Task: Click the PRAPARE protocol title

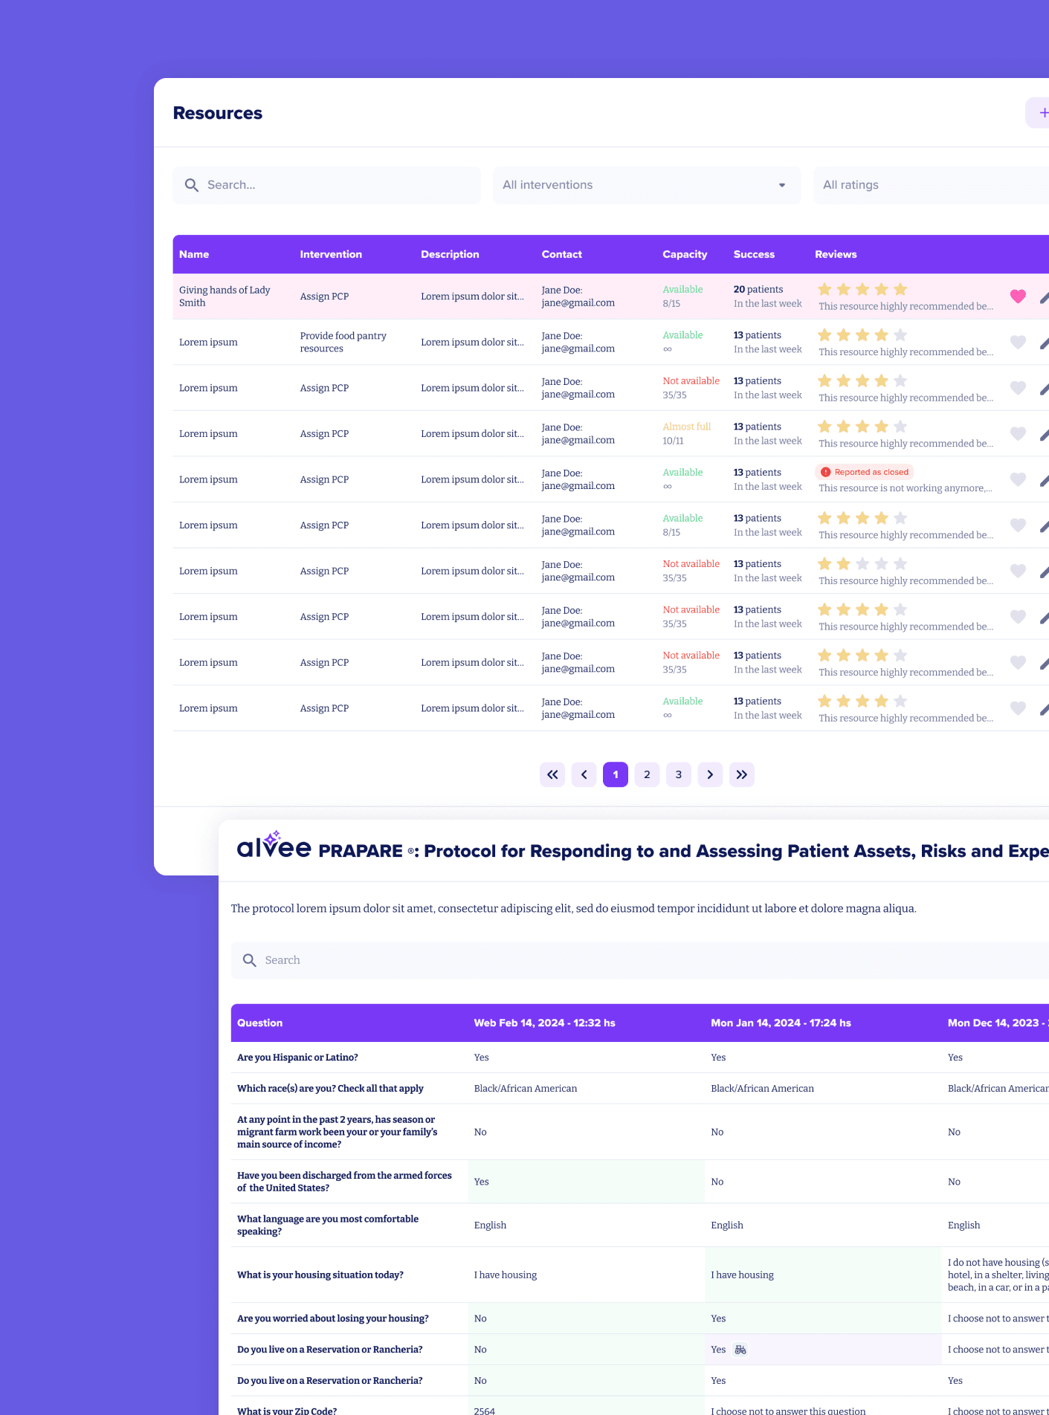Action: pyautogui.click(x=683, y=851)
